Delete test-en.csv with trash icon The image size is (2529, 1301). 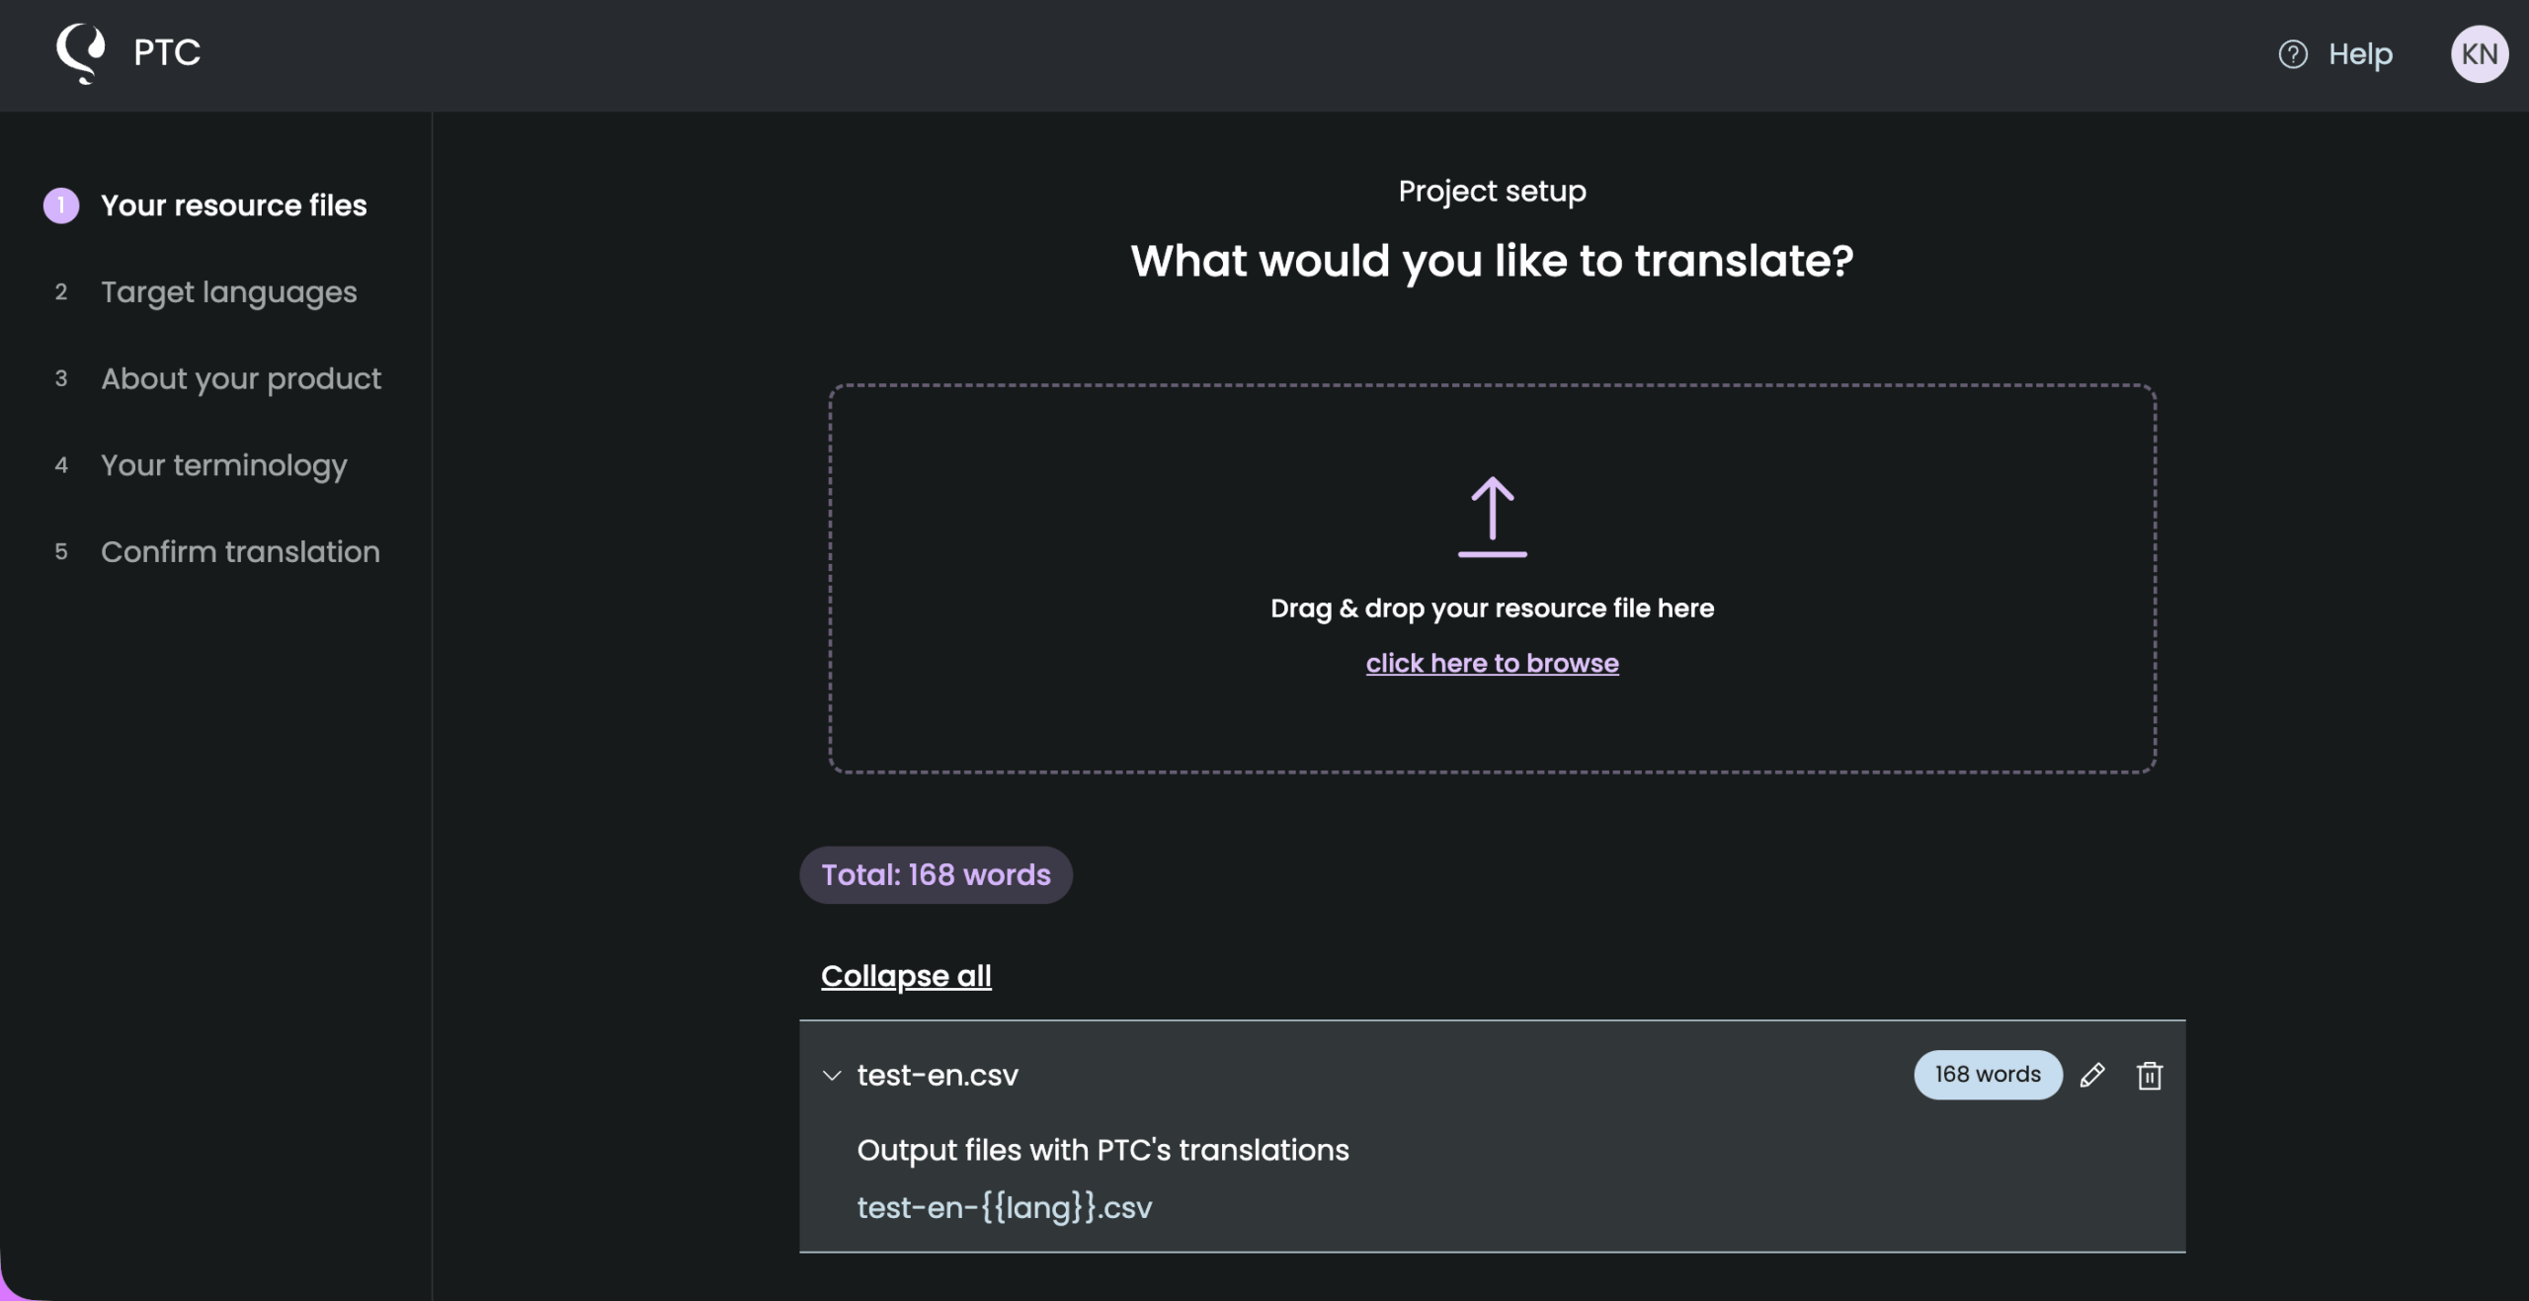2149,1075
